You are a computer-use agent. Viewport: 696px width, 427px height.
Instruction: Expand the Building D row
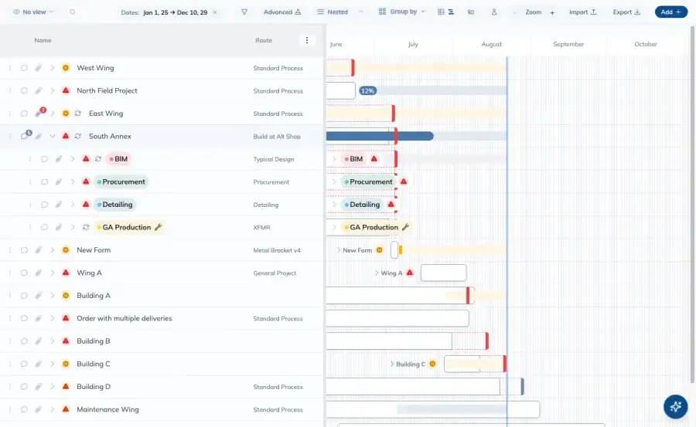[x=53, y=387]
